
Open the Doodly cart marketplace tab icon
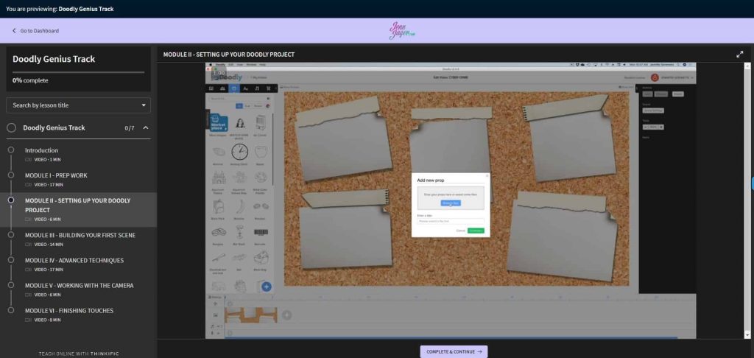268,88
